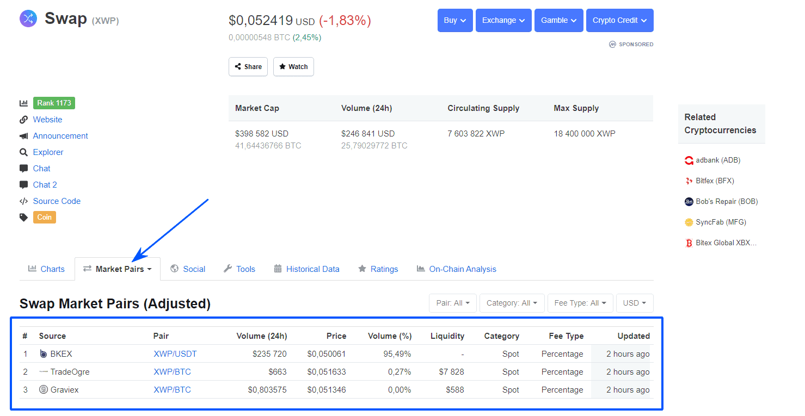Click the speech bubble icon beside Chat 2
The height and width of the screenshot is (416, 805).
point(23,185)
